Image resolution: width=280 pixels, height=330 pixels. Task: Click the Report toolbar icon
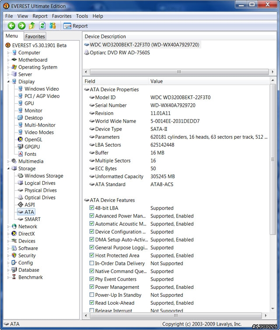(67, 26)
